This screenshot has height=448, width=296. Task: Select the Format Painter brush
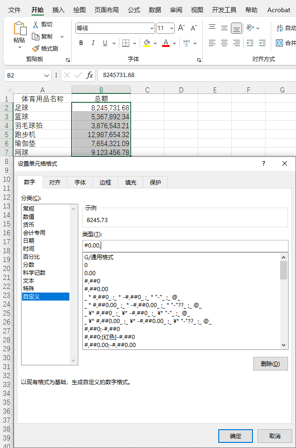[x=36, y=48]
